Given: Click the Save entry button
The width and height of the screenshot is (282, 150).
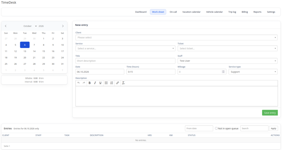Looking at the screenshot, I should tap(270, 113).
